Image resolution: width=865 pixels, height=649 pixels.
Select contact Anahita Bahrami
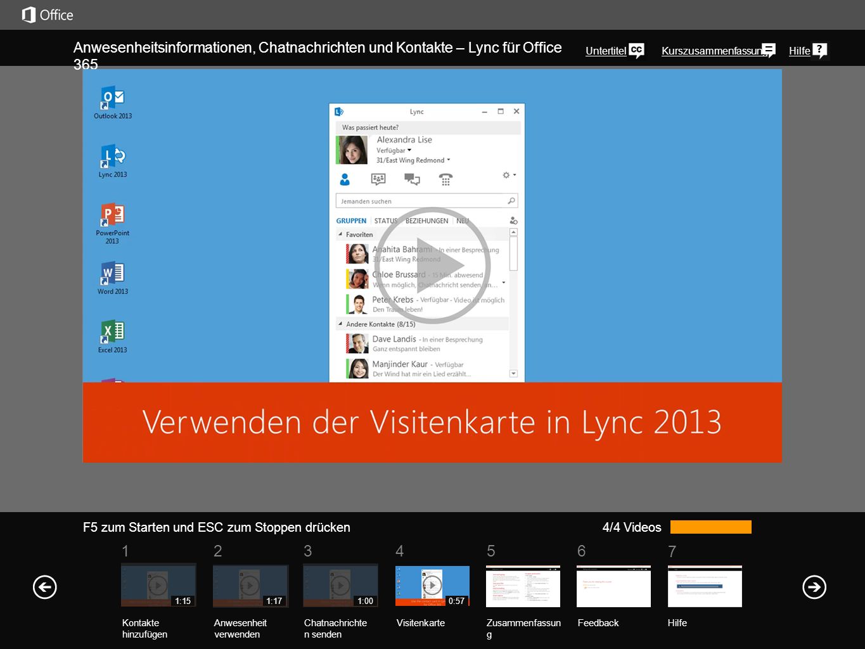[422, 254]
